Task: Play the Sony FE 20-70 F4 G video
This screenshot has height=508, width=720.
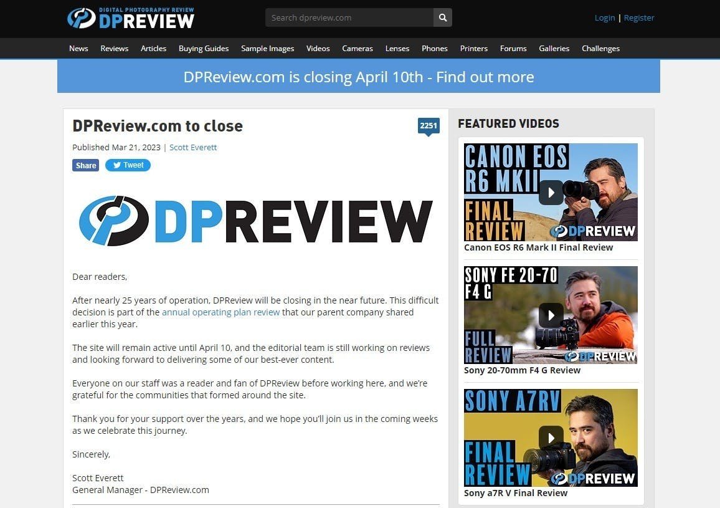Action: (551, 315)
